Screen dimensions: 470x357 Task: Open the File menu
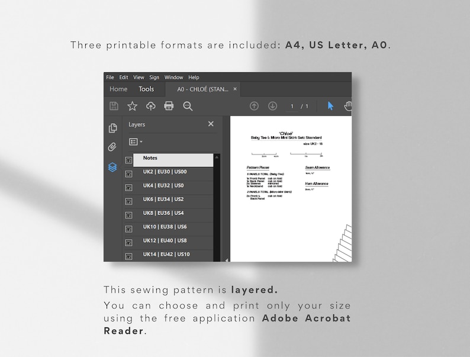(110, 78)
